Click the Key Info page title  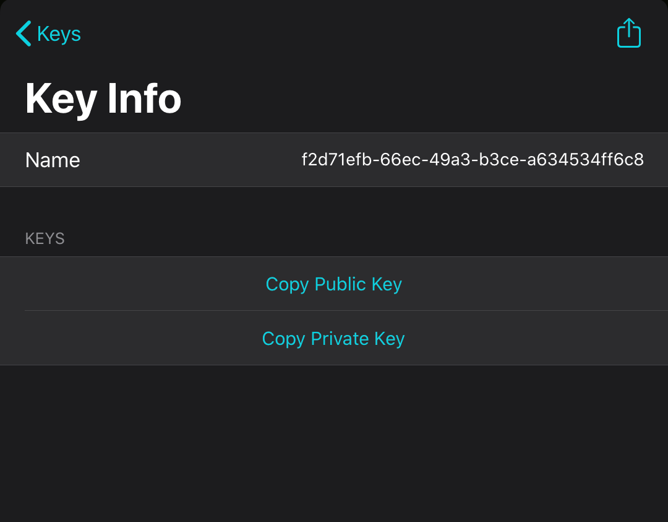(103, 98)
